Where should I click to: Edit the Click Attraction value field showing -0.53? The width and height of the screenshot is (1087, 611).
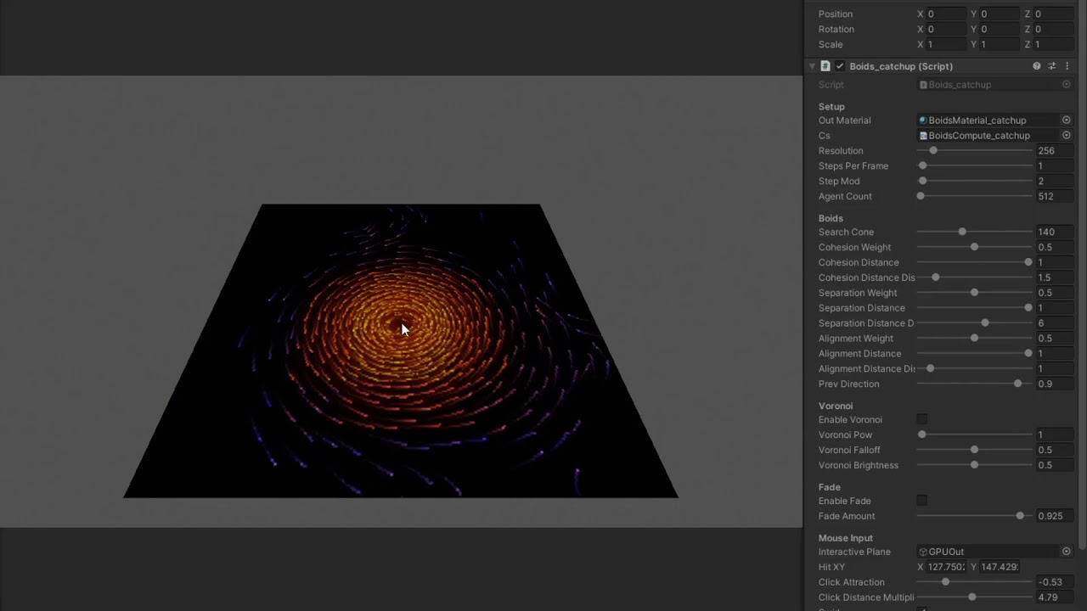coord(1056,583)
